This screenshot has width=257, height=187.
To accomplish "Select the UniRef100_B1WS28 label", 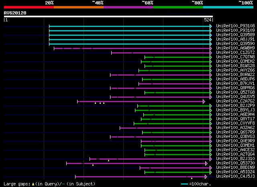I will click(x=235, y=66).
